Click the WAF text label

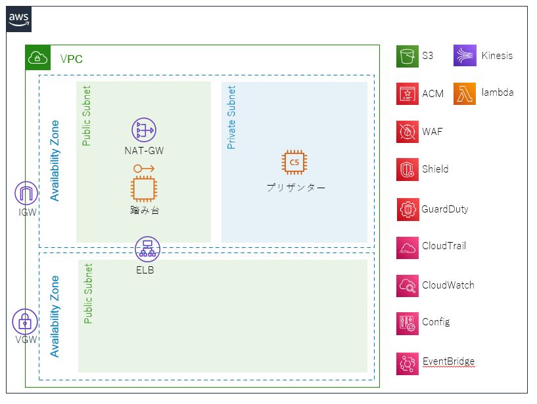point(432,131)
